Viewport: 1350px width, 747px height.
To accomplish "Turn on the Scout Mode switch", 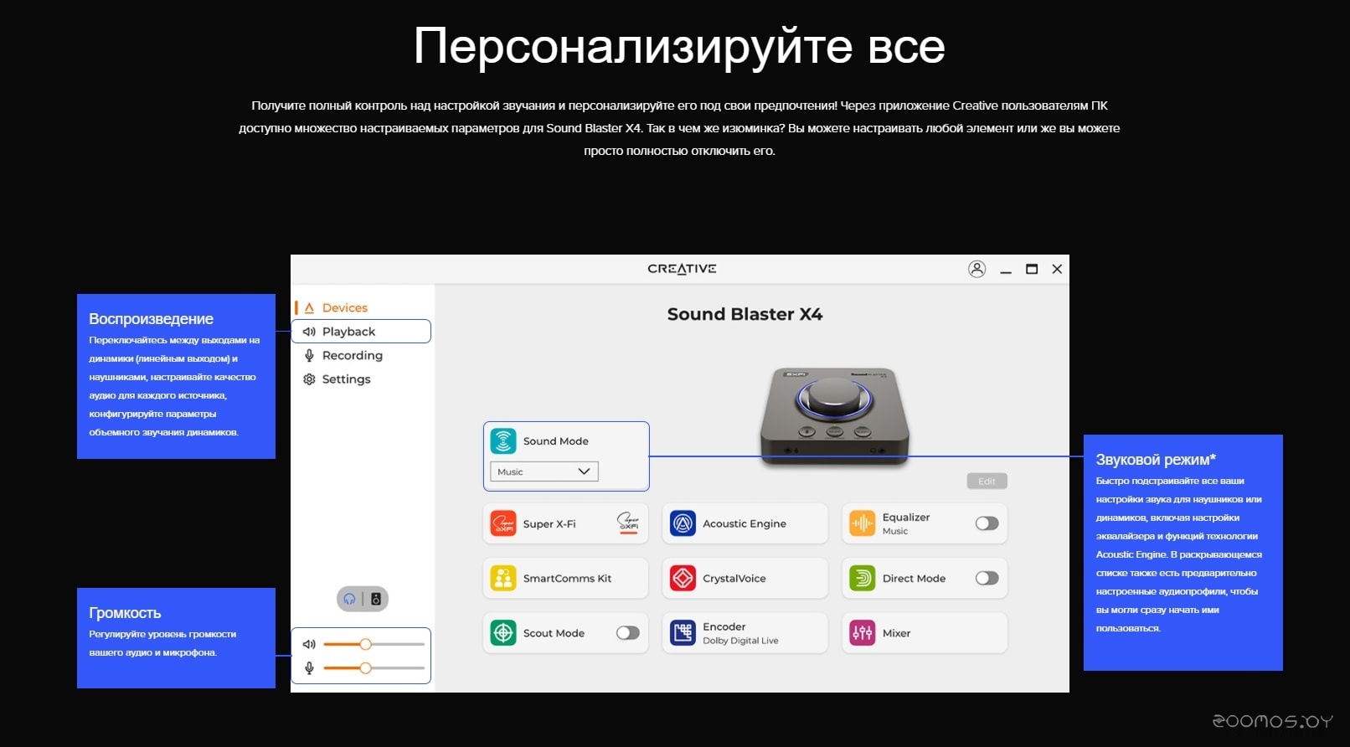I will click(x=628, y=633).
